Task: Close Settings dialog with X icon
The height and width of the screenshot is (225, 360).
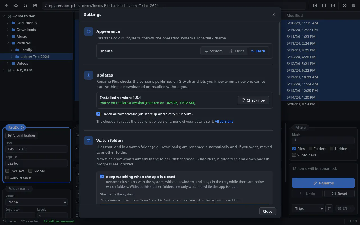Action: pos(274,14)
